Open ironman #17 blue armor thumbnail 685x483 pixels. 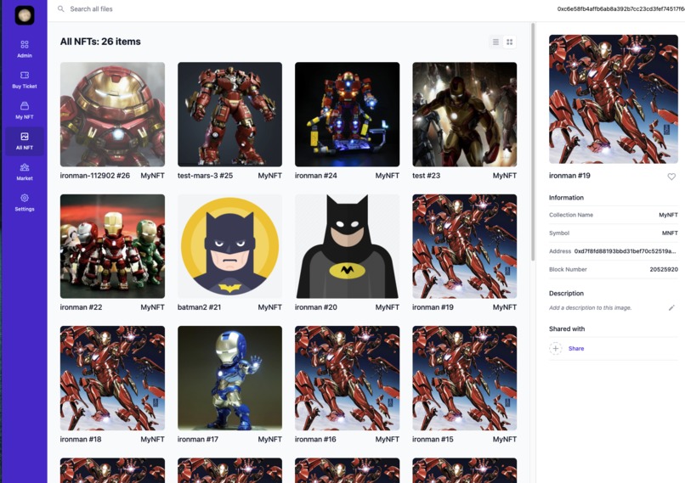tap(229, 378)
